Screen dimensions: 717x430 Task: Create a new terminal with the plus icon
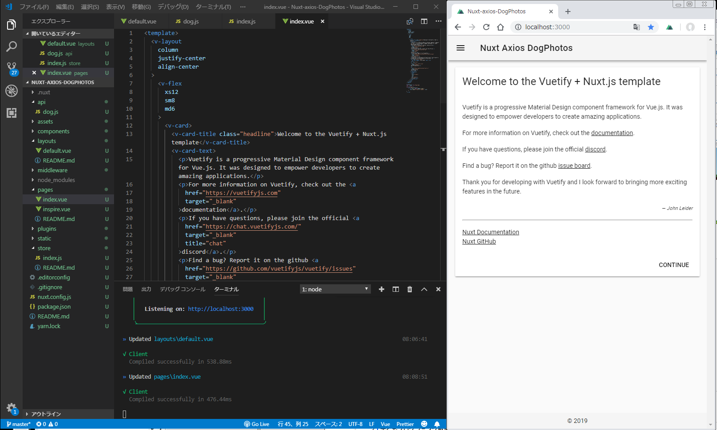tap(382, 289)
